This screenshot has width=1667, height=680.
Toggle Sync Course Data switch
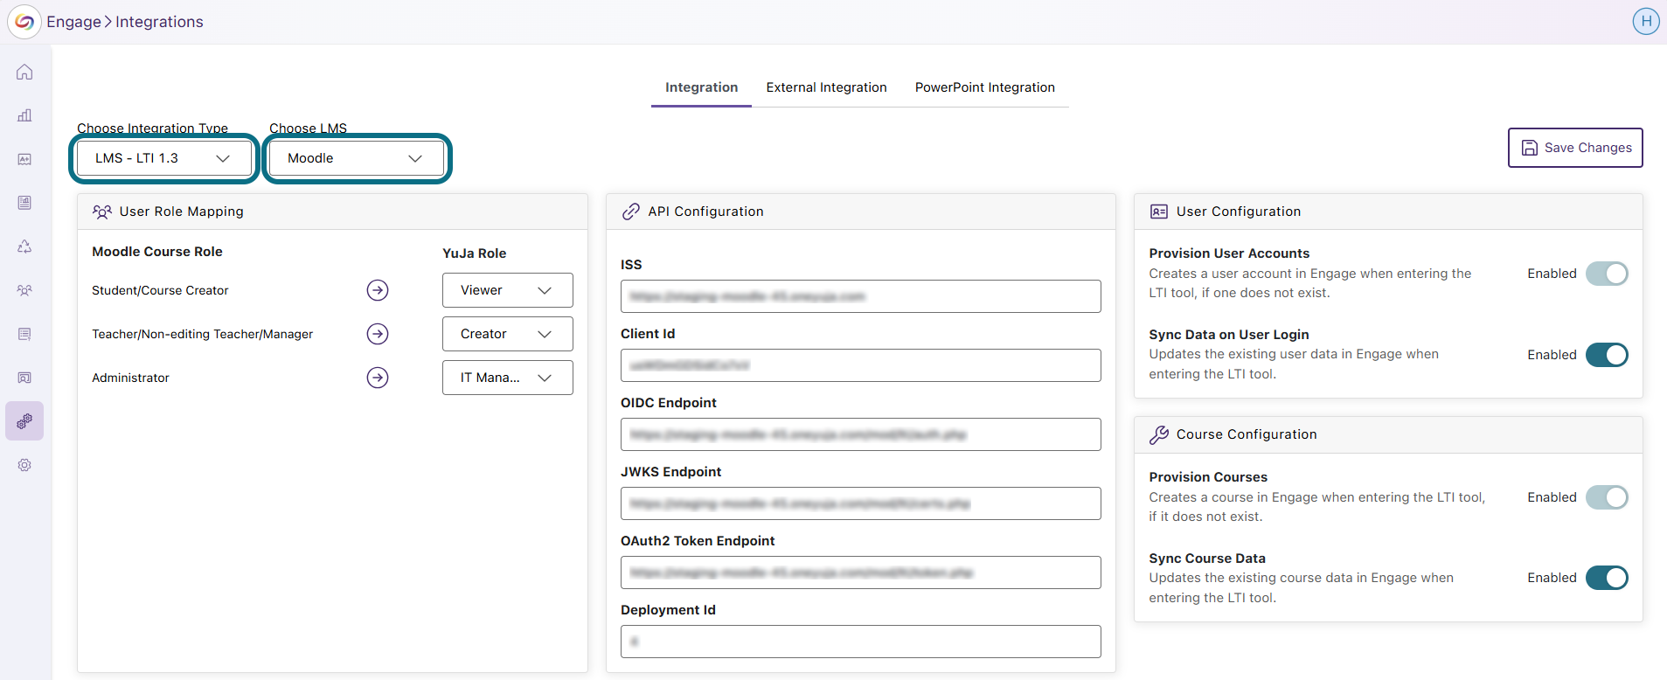pos(1607,578)
